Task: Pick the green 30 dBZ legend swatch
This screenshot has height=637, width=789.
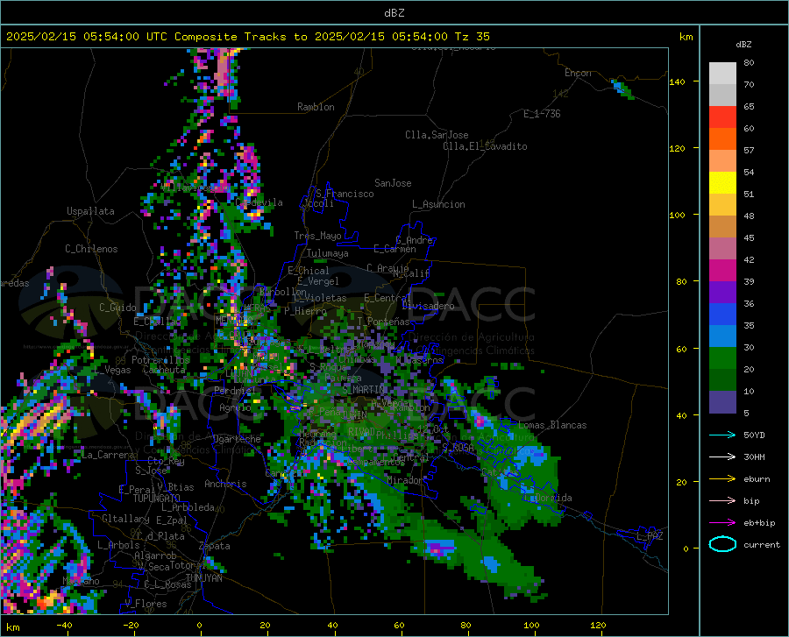Action: pos(722,358)
